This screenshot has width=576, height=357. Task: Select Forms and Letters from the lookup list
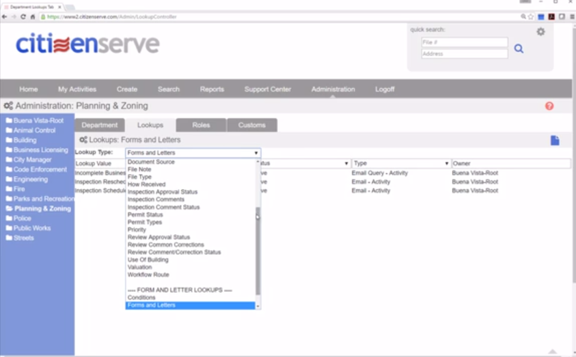tap(151, 305)
